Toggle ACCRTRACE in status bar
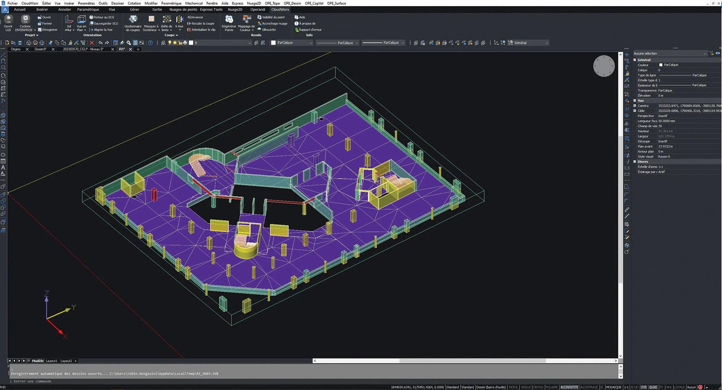This screenshot has width=722, height=390. (589, 387)
